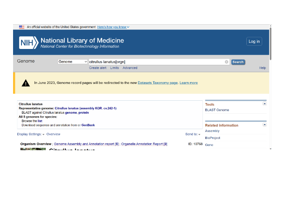Image resolution: width=286 pixels, height=215 pixels.
Task: Open the Limits link
Action: coord(114,68)
